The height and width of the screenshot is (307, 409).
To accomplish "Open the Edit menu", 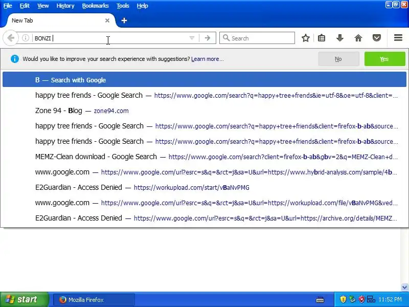I will 25,6.
